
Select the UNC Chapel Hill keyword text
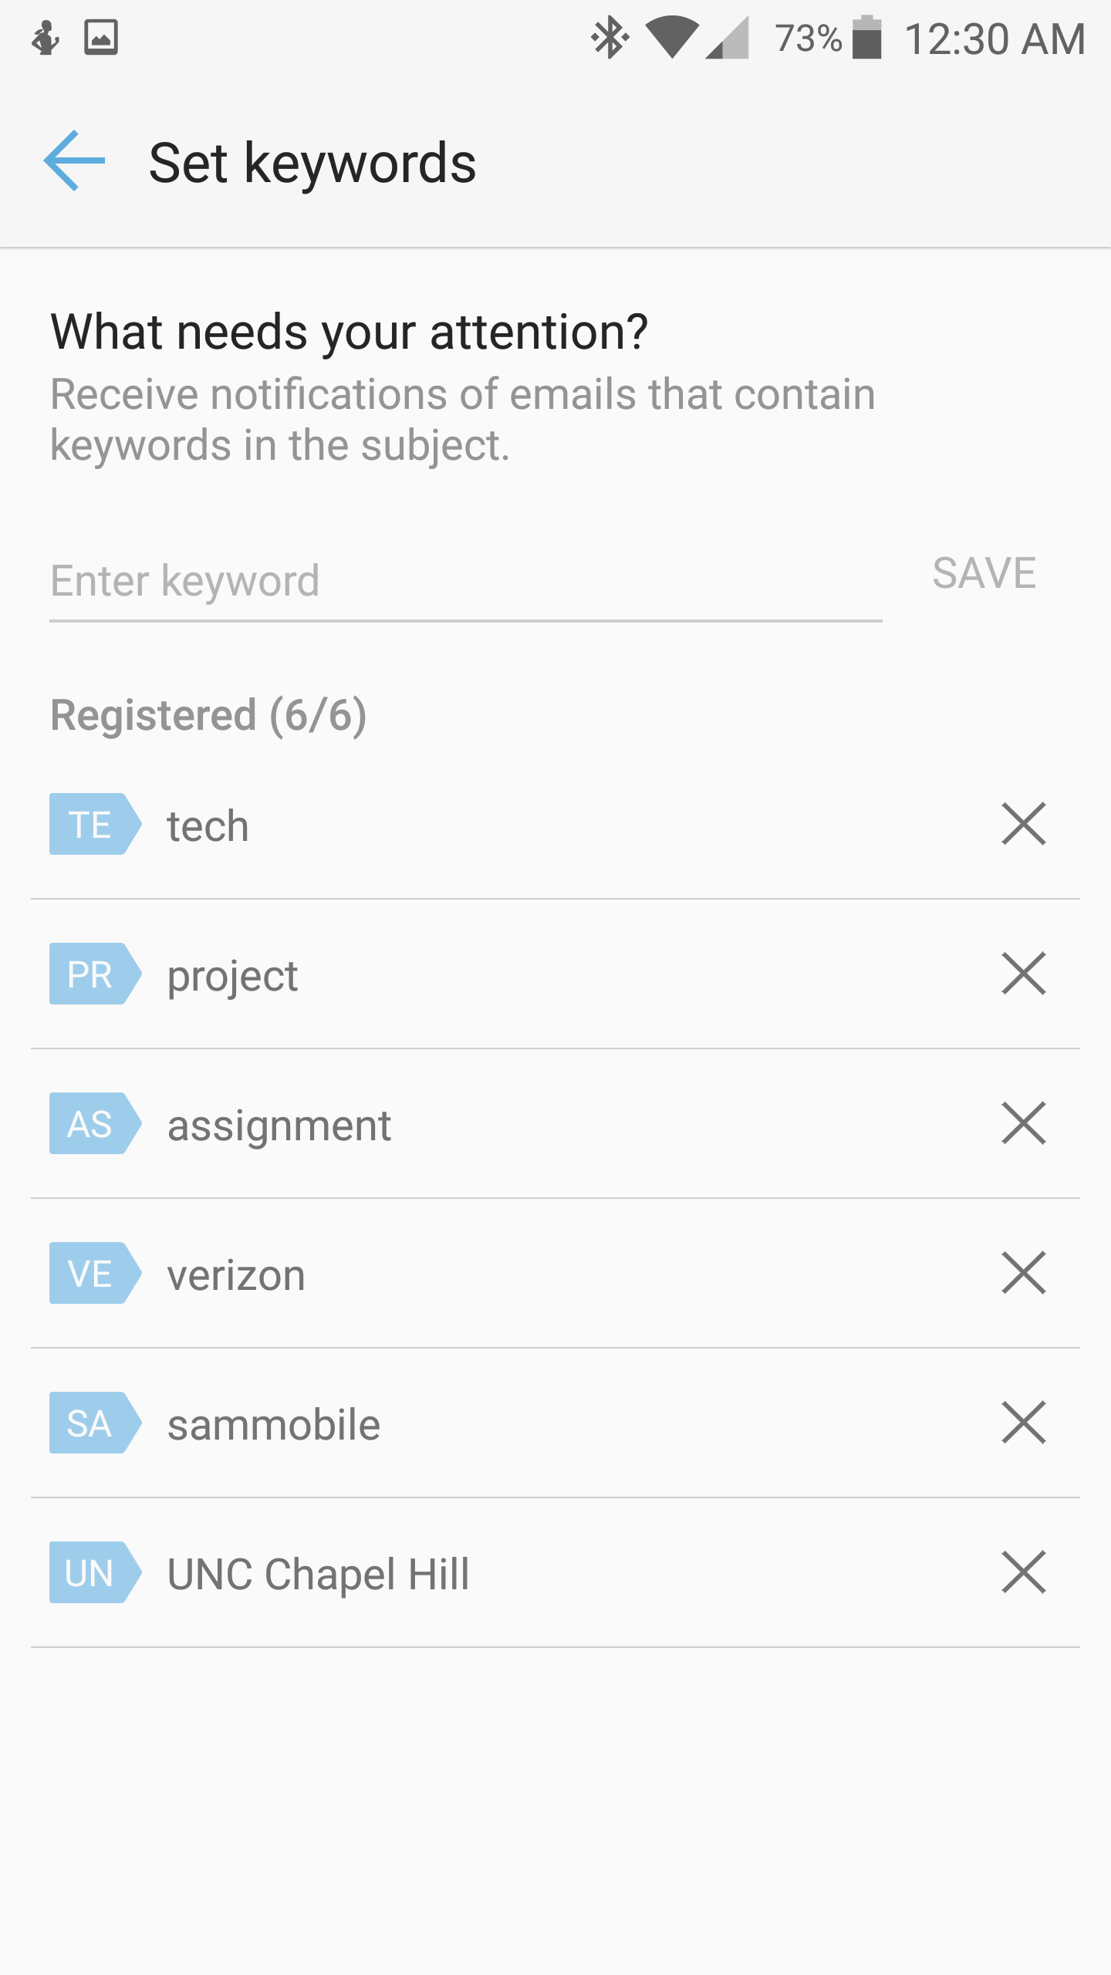coord(318,1574)
